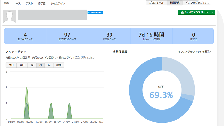
Task: Filter the activity chart by 週
Action: [x=32, y=65]
